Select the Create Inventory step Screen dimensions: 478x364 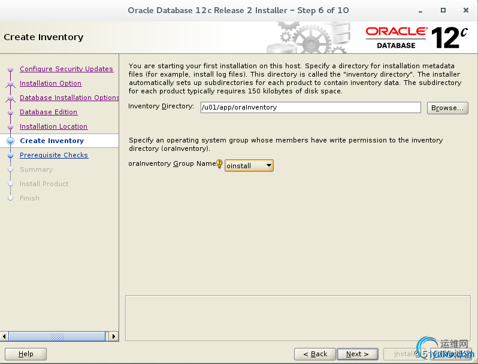click(x=52, y=141)
